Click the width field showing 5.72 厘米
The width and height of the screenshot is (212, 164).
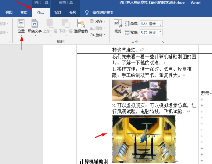click(x=149, y=33)
